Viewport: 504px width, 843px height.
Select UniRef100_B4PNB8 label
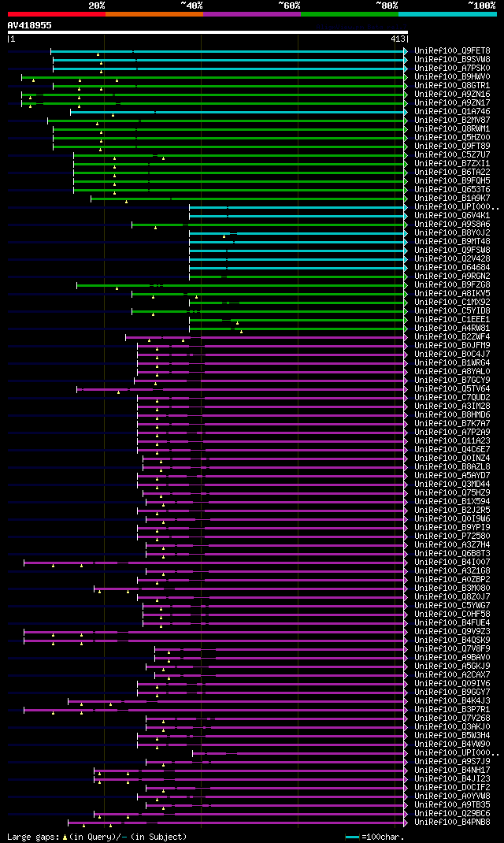point(452,822)
